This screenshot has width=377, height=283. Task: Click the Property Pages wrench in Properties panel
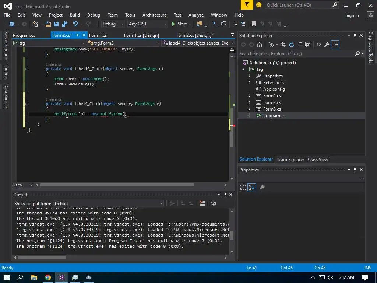click(x=262, y=187)
